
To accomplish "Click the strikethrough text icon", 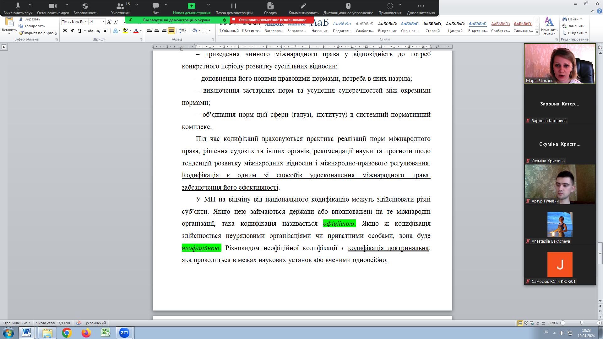I will point(91,31).
